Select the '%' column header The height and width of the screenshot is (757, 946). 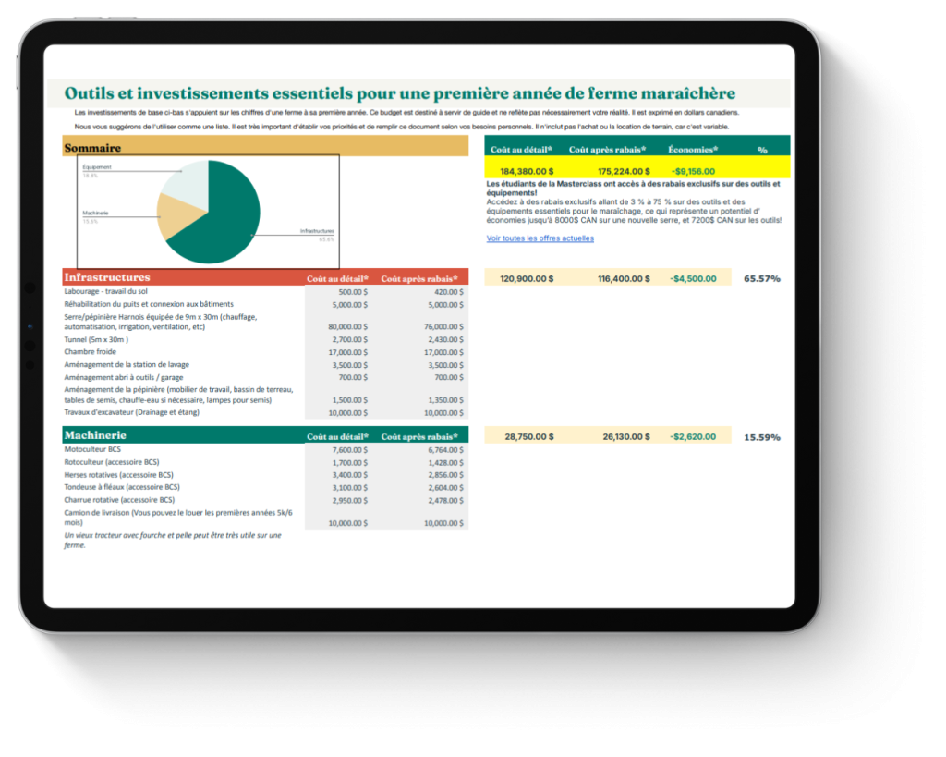coord(762,150)
